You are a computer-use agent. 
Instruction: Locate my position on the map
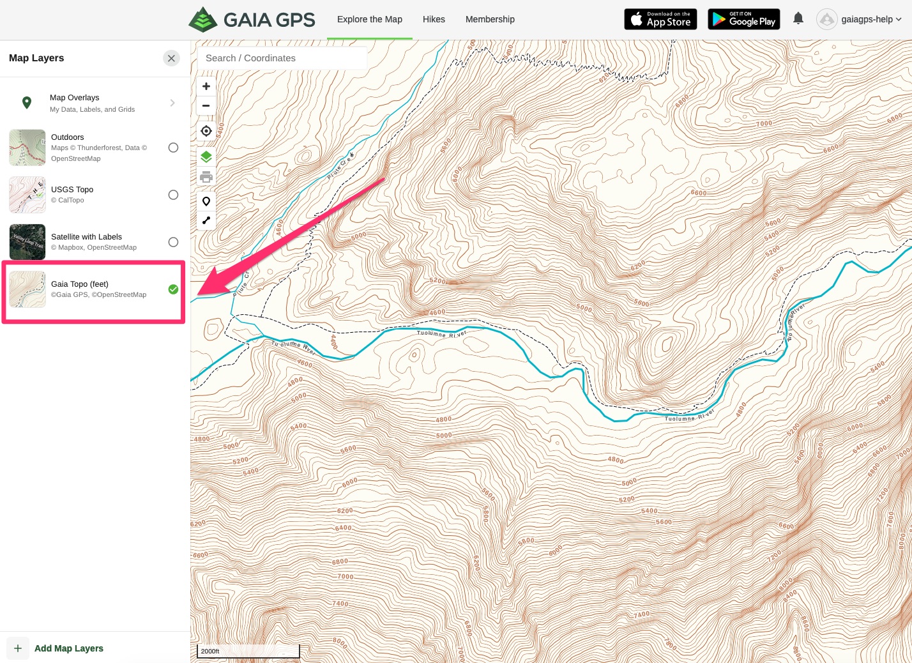(206, 131)
